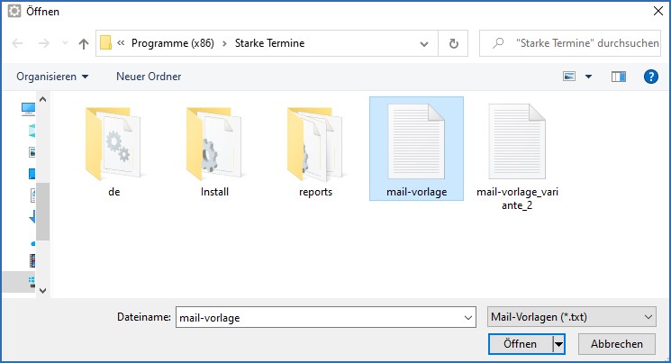
Task: Click the 'mail-vorlage_variante_2' file name label
Action: pyautogui.click(x=517, y=199)
